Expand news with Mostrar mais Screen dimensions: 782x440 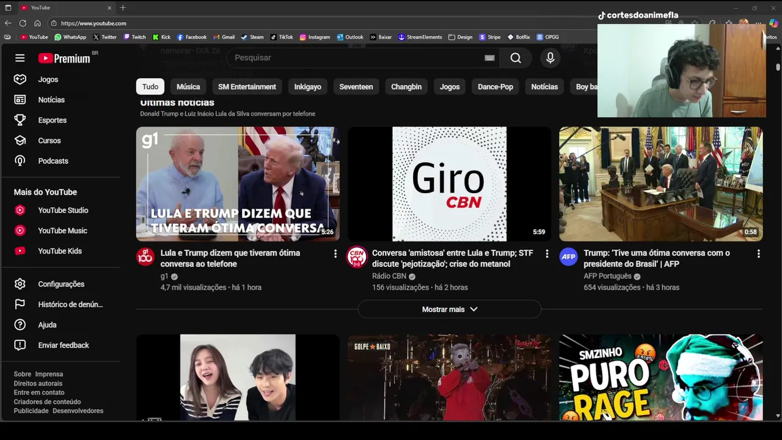450,309
